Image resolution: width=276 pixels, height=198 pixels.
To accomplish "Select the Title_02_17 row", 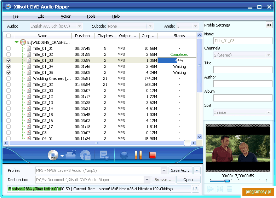I will point(100,127).
